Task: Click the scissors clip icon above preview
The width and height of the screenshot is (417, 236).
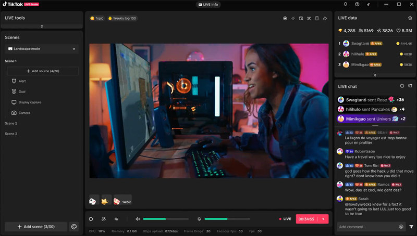Action: click(x=309, y=18)
